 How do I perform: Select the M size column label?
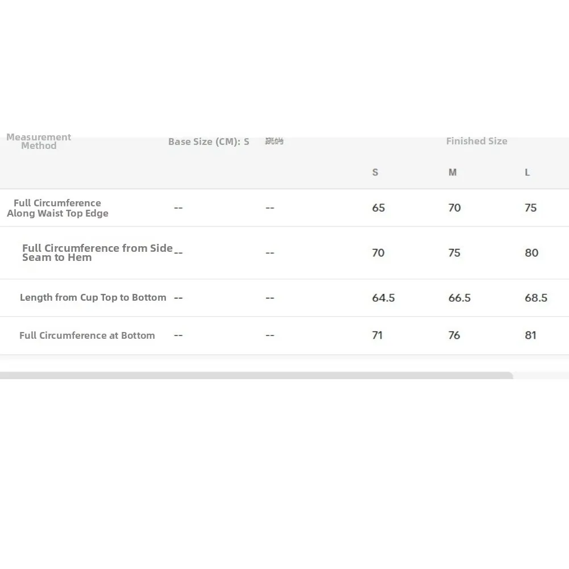[x=452, y=172]
